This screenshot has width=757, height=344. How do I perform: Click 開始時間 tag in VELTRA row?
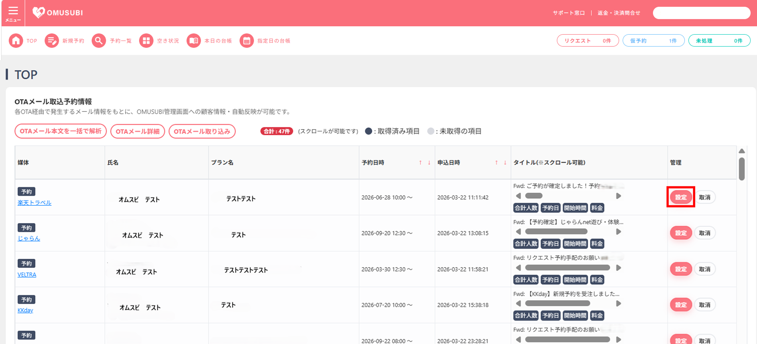coord(575,280)
